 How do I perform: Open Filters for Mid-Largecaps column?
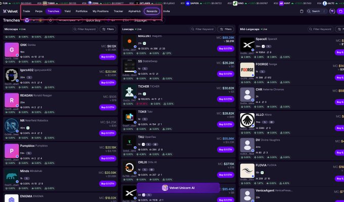tap(340, 29)
